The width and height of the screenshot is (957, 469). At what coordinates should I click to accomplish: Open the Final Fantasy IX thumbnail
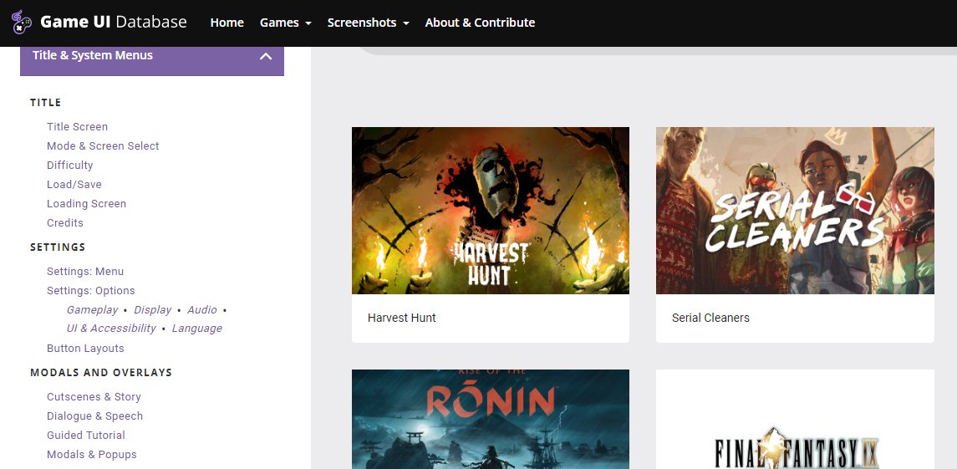coord(795,419)
